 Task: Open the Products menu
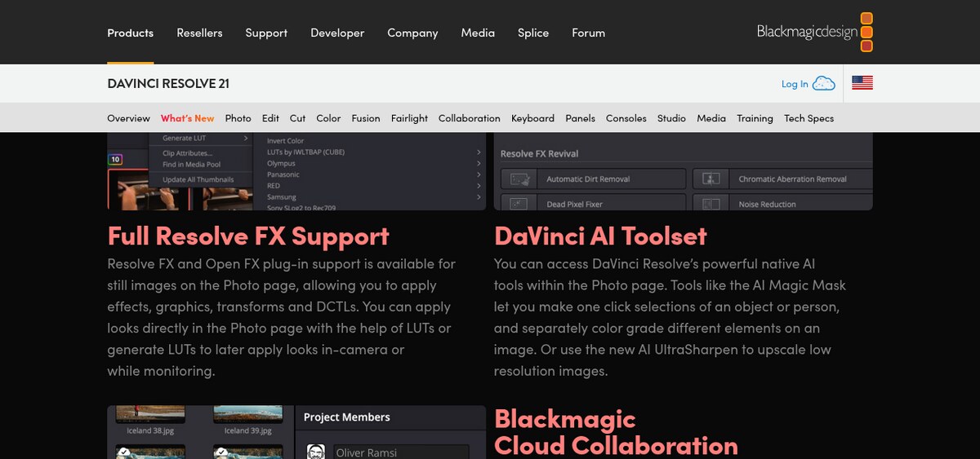point(131,33)
